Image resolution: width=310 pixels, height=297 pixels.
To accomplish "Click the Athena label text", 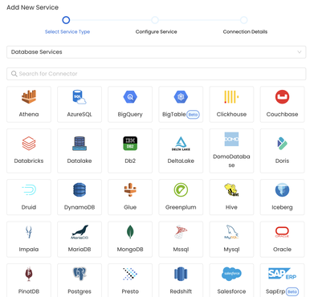I will coord(29,114).
